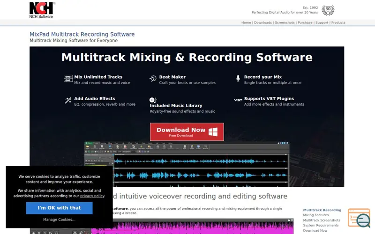Click the Included Music Library disc icon

[x=153, y=100]
